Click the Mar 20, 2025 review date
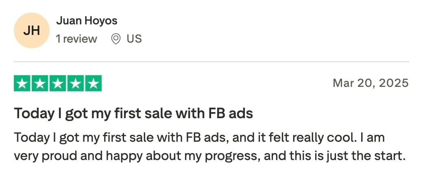This screenshot has width=423, height=173. (371, 83)
